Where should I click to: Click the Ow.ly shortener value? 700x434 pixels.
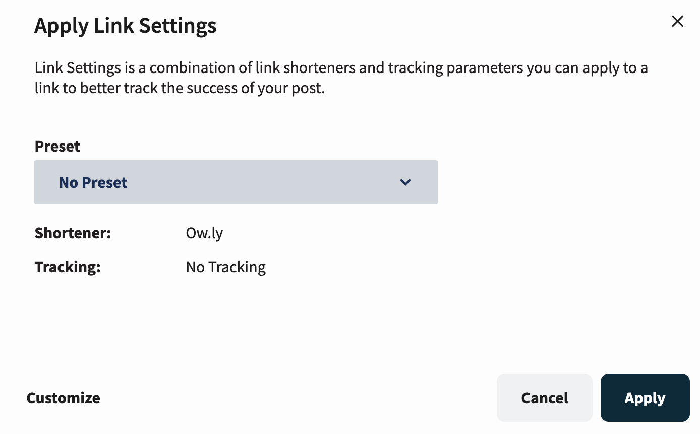point(204,233)
